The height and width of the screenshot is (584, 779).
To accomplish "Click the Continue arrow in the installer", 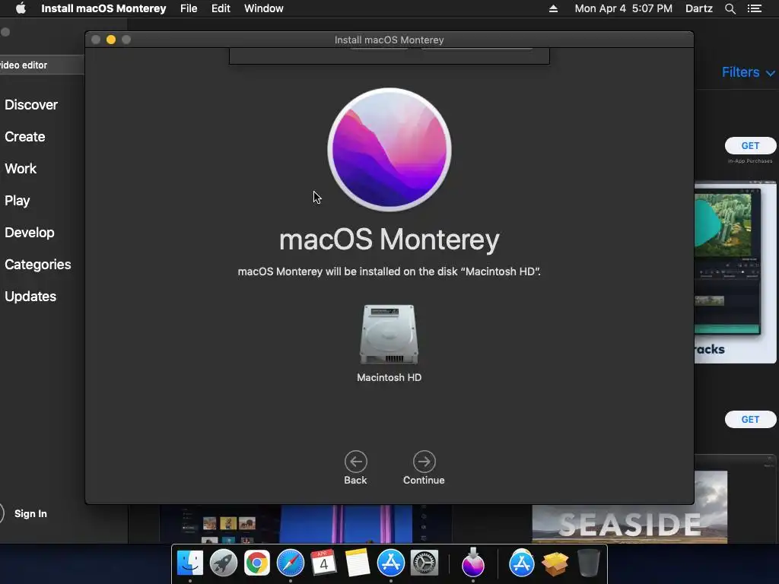I will [x=424, y=462].
